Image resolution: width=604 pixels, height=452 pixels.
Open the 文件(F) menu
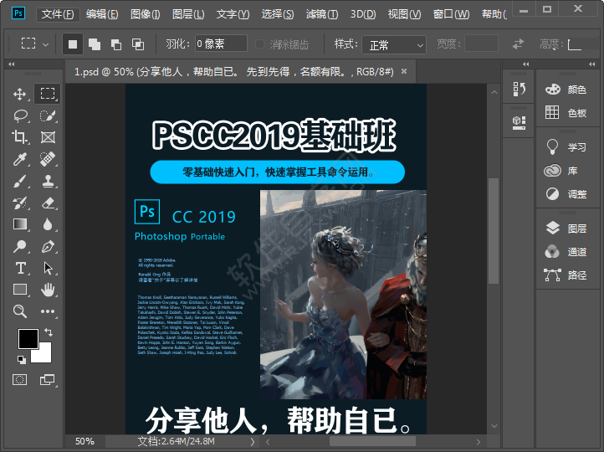click(x=58, y=14)
